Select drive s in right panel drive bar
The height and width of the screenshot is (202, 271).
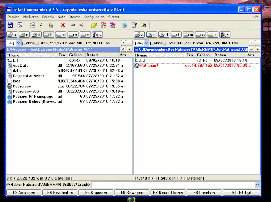point(213,35)
